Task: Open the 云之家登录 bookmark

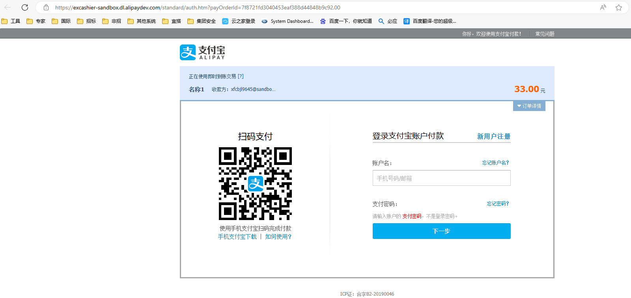Action: pos(239,21)
